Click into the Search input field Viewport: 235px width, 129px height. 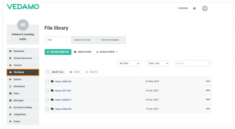(191, 63)
